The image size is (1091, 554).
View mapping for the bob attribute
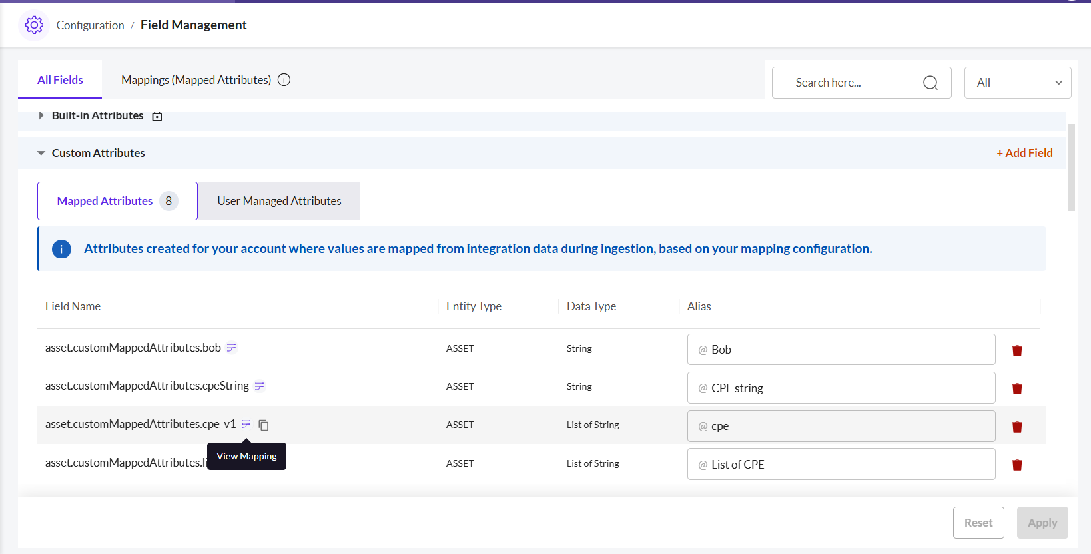[x=232, y=348]
